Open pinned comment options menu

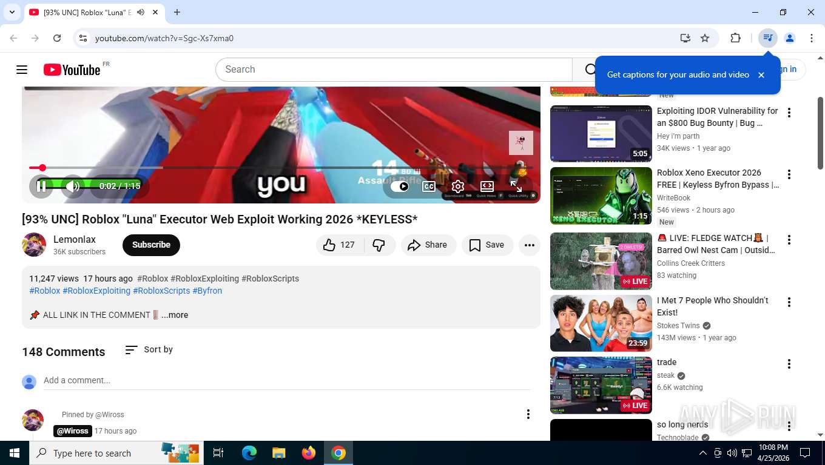[x=528, y=414]
